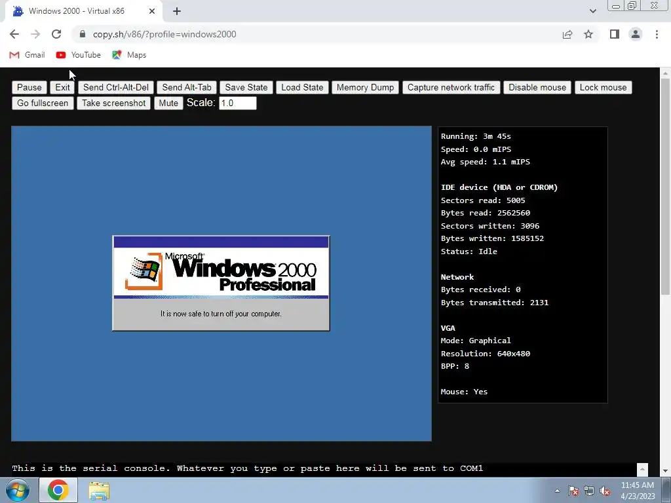The height and width of the screenshot is (503, 671).
Task: Click Load State
Action: coord(302,87)
